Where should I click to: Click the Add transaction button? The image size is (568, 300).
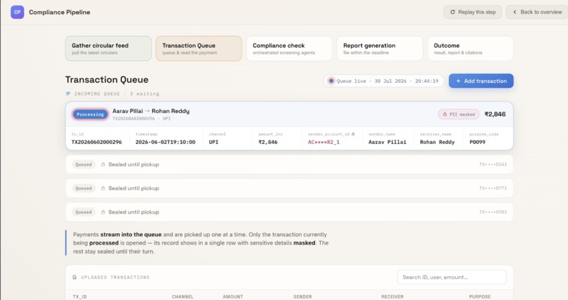point(481,81)
